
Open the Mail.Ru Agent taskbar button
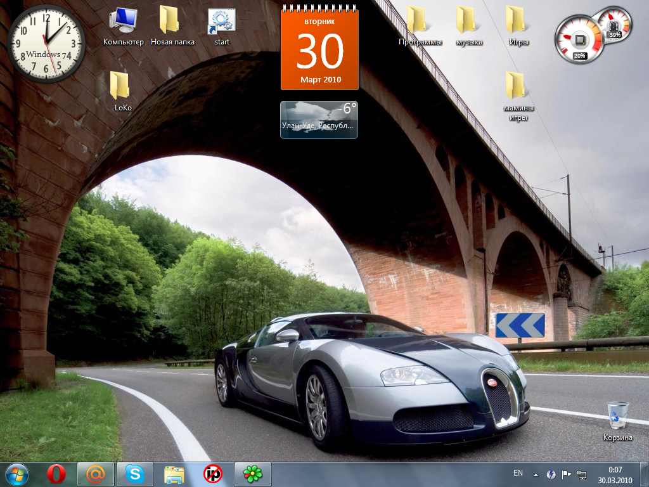[x=96, y=474]
